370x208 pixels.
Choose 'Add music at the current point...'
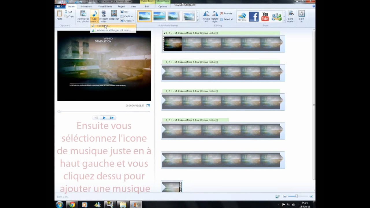tap(113, 30)
